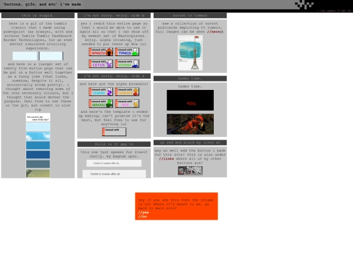
Task: Click the right tumblr gif preview
Action: [x=51, y=56]
